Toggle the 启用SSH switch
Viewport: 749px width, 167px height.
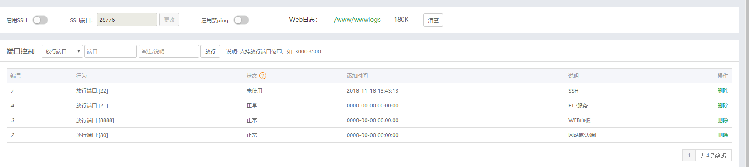(40, 20)
